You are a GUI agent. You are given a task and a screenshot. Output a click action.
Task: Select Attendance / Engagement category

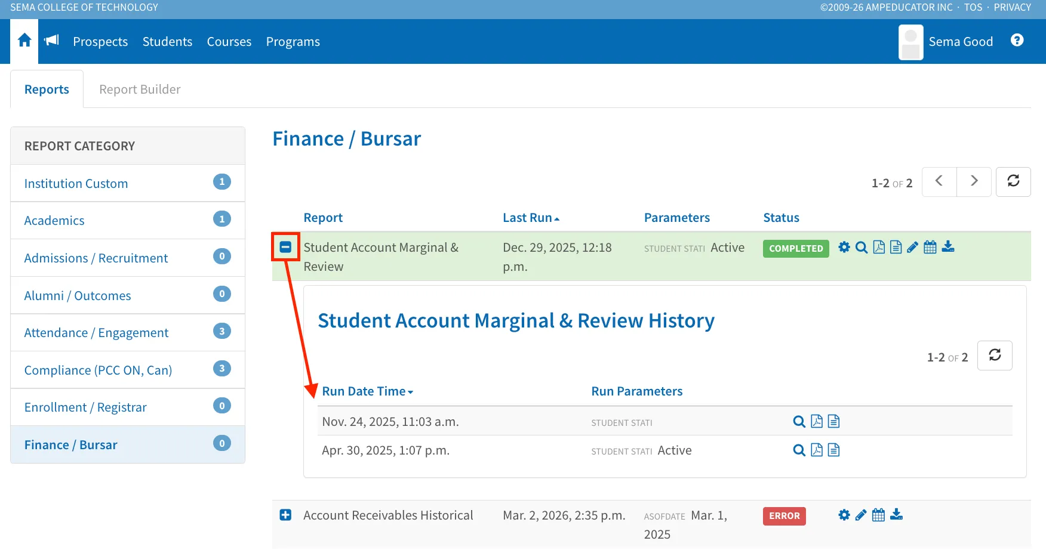coord(128,332)
